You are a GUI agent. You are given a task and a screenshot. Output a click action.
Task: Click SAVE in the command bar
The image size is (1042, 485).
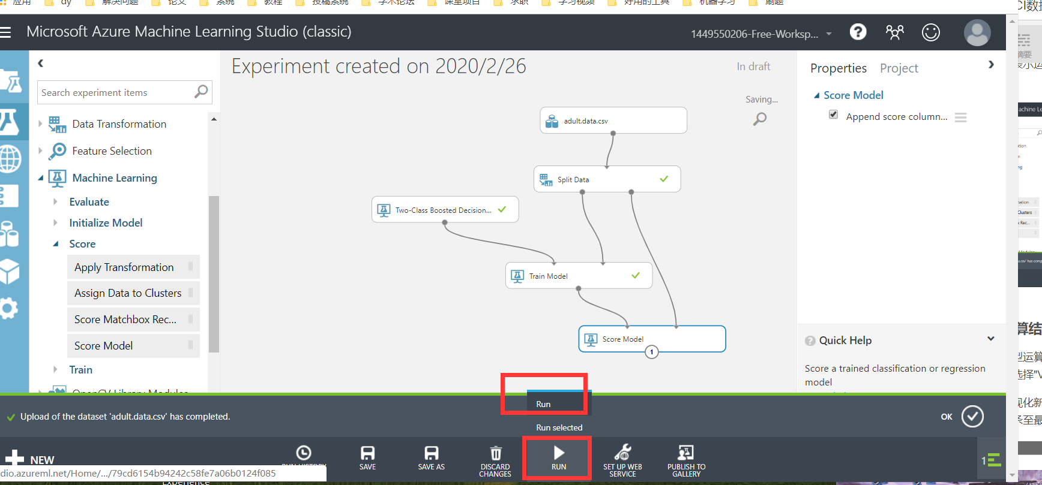(x=367, y=458)
